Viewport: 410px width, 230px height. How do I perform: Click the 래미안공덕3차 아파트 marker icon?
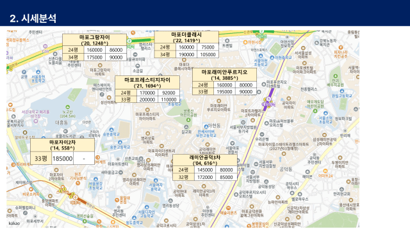tap(204, 187)
